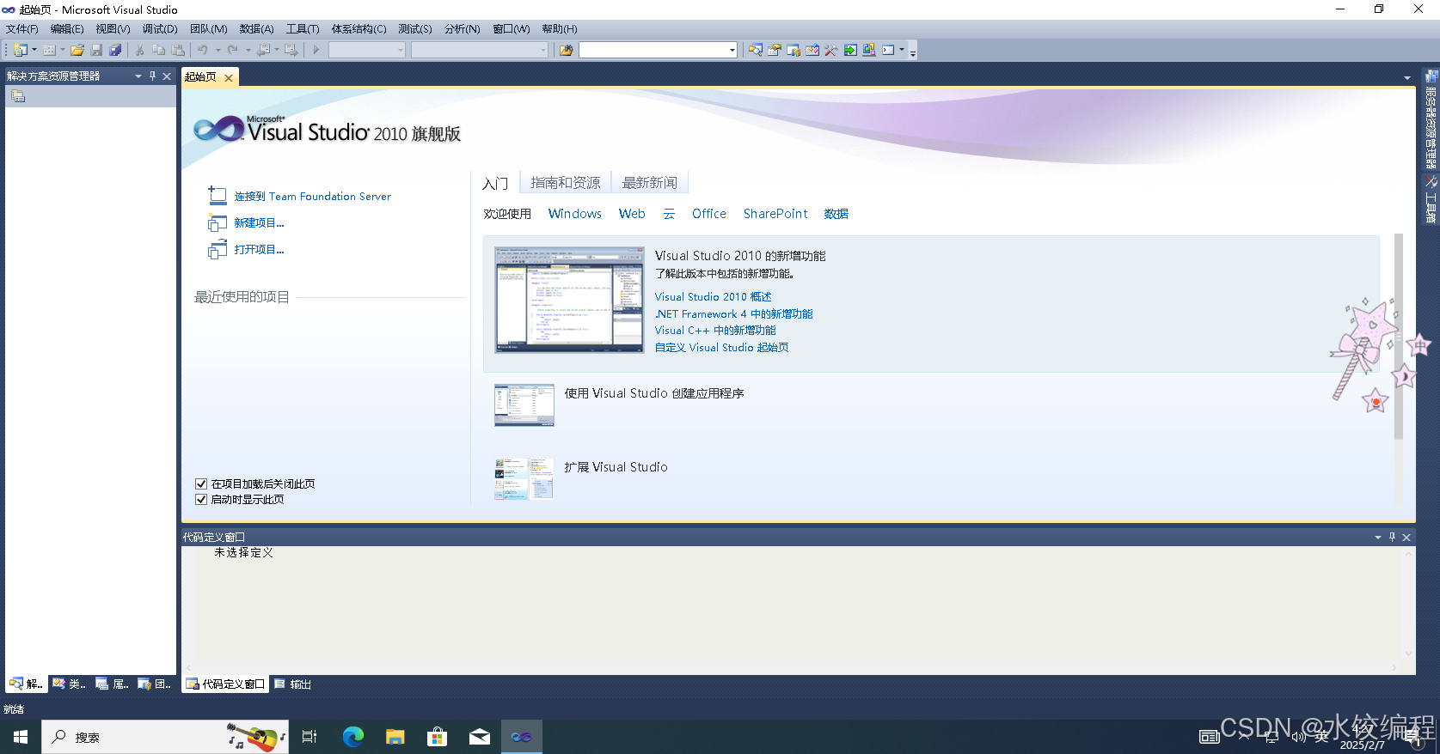Open the 工具(T) menu

click(303, 29)
